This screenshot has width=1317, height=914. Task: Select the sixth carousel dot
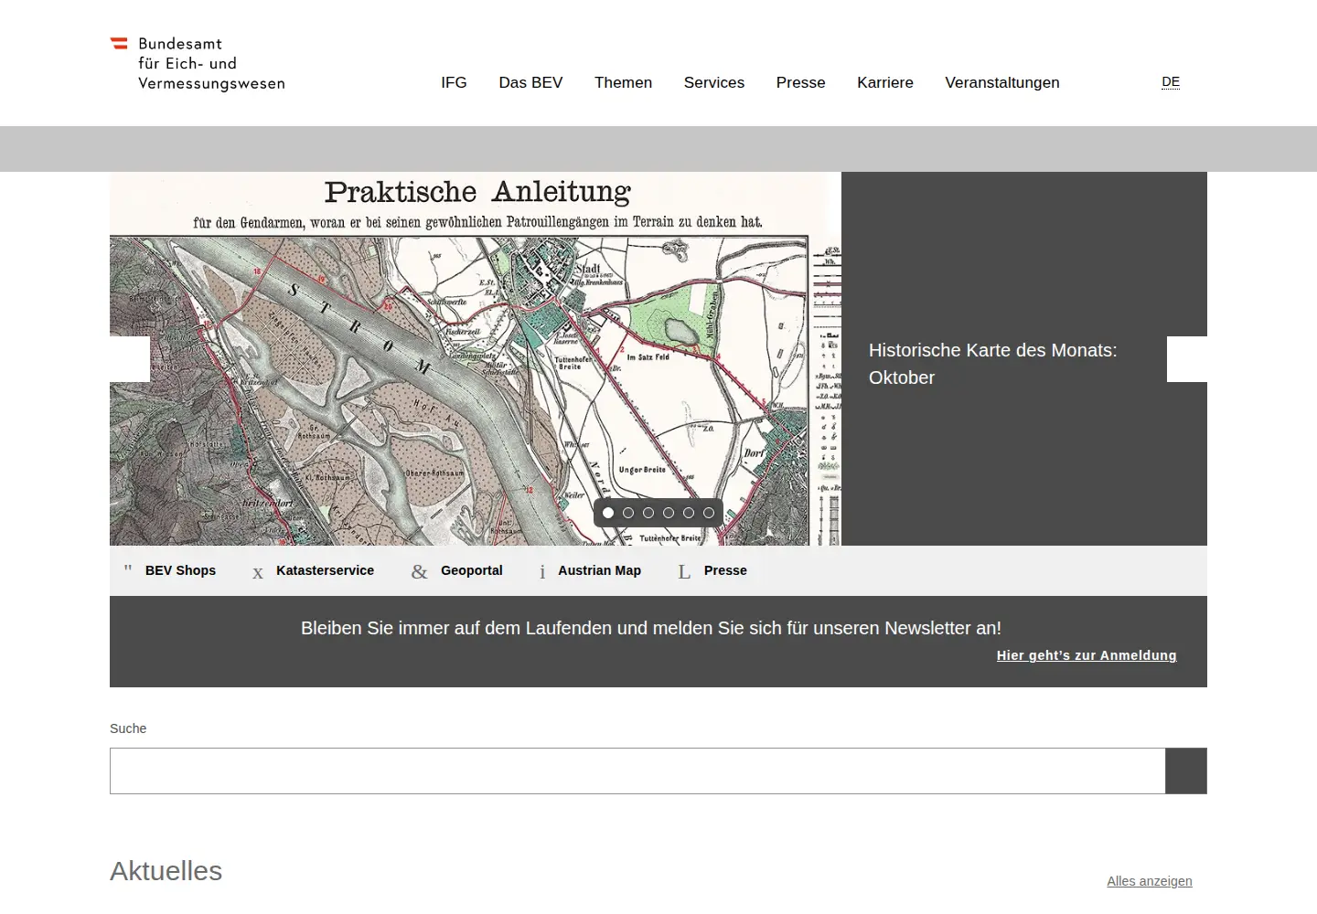709,513
